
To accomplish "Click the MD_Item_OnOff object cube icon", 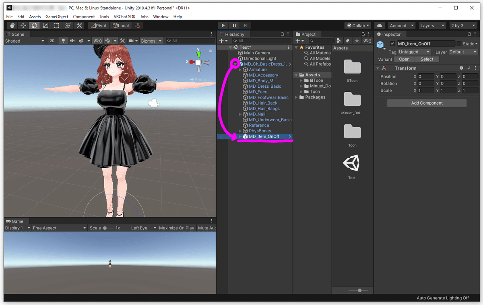I will tap(380, 45).
